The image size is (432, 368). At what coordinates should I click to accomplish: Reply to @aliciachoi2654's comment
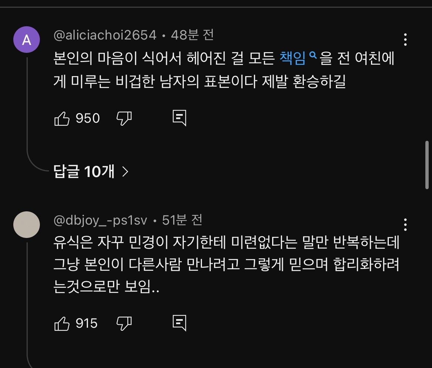180,119
